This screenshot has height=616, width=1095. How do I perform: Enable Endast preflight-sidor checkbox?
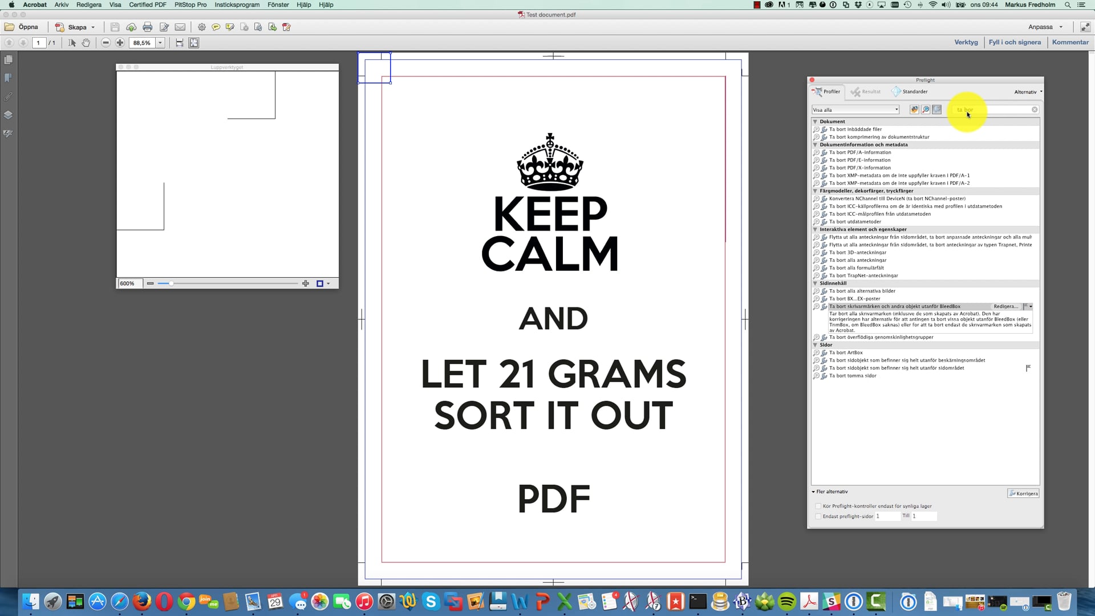pos(818,516)
